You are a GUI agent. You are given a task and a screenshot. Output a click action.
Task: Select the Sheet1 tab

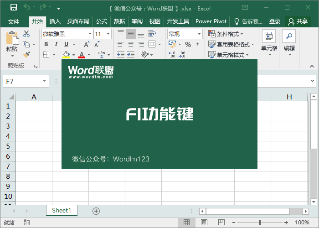coord(62,210)
